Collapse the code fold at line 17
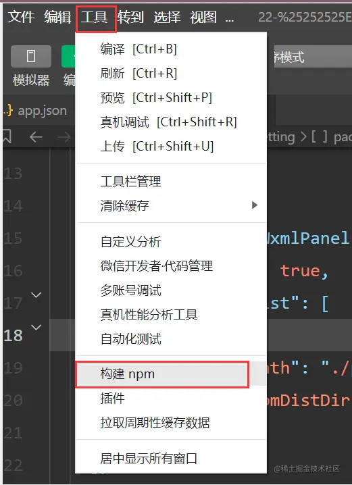Image resolution: width=352 pixels, height=485 pixels. point(36,295)
